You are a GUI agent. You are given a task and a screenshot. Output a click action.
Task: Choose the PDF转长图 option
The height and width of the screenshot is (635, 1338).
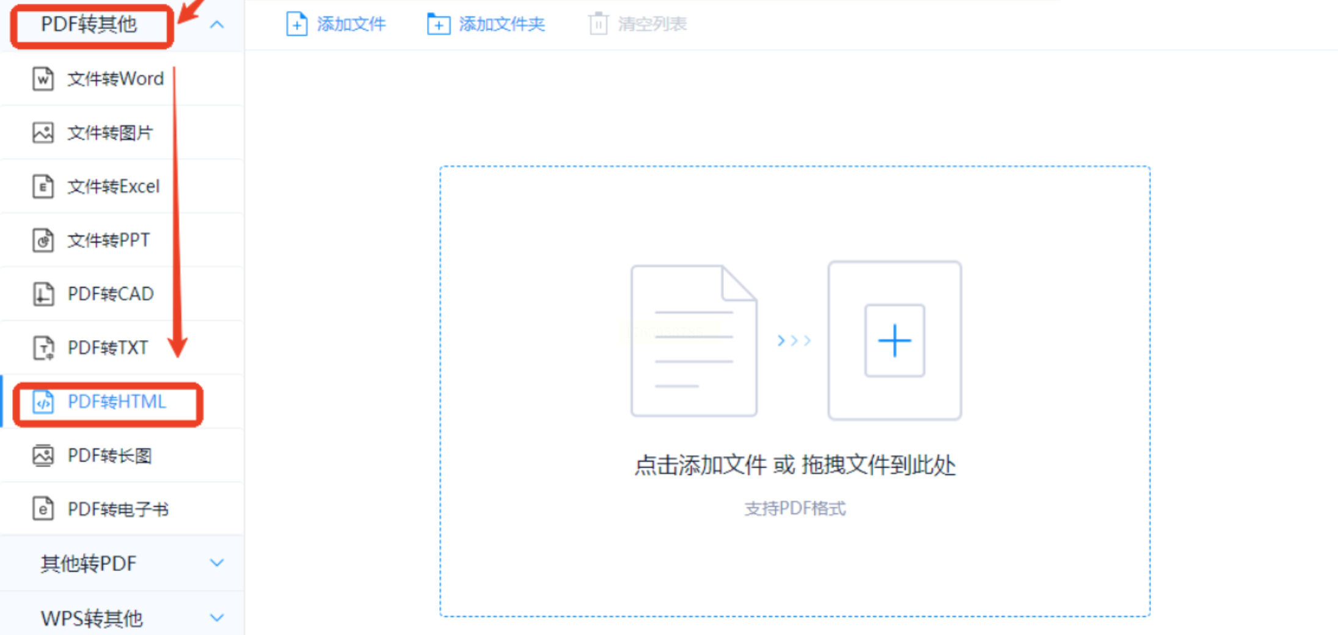point(122,455)
